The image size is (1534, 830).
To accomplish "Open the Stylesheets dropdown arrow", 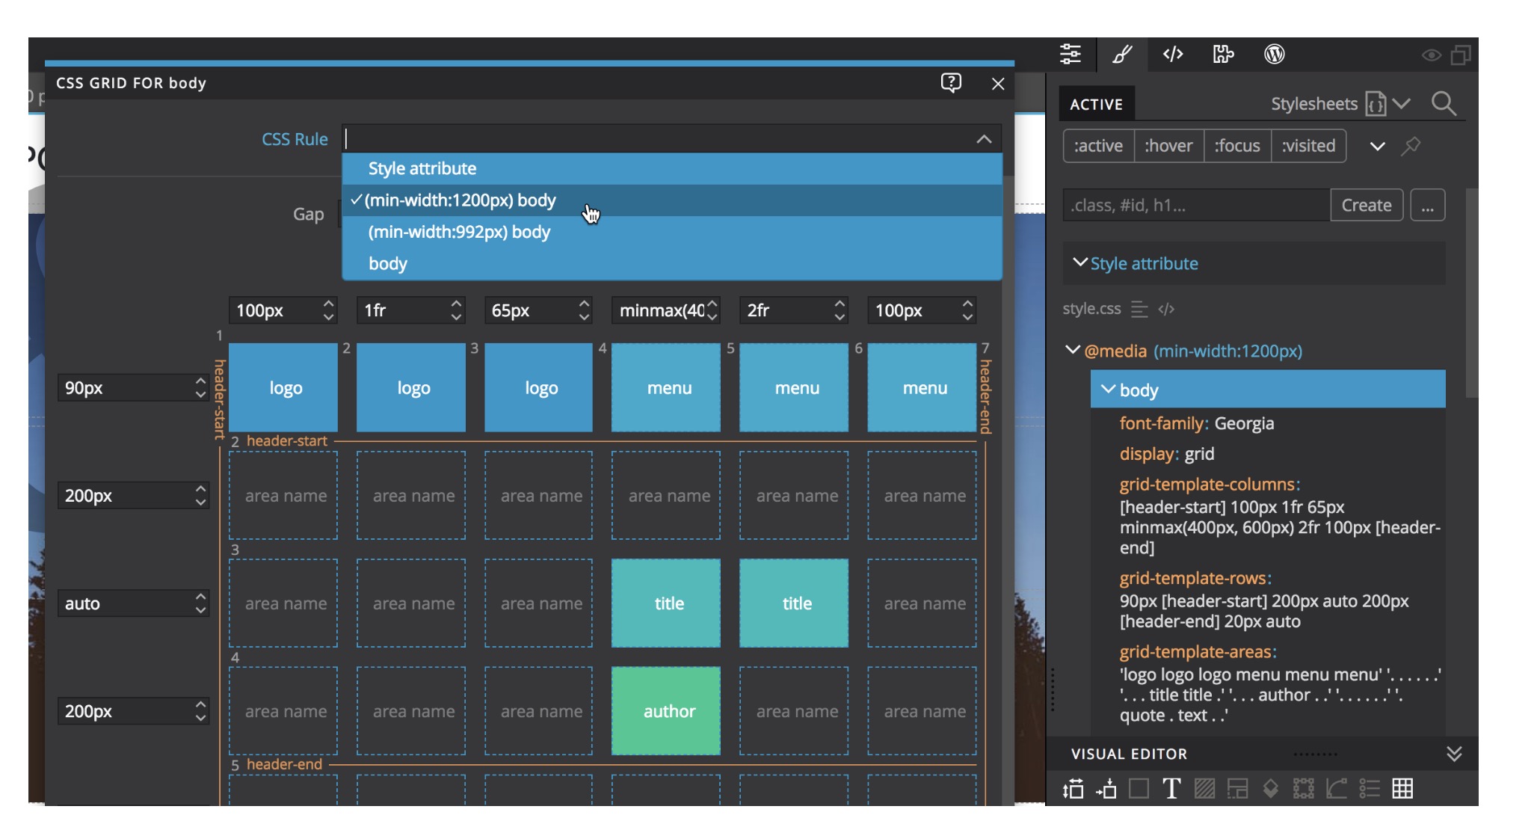I will 1402,104.
